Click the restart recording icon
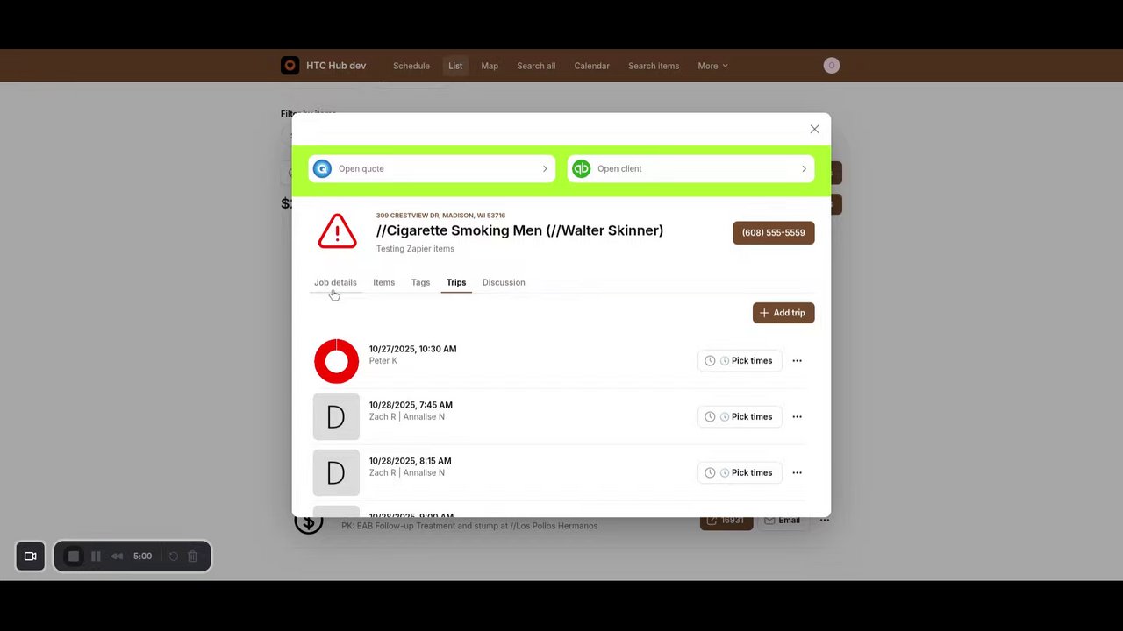This screenshot has width=1123, height=631. 174,557
